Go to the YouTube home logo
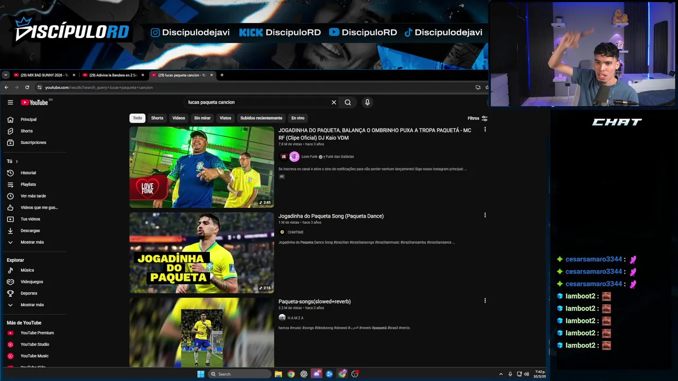This screenshot has width=678, height=381. [34, 103]
